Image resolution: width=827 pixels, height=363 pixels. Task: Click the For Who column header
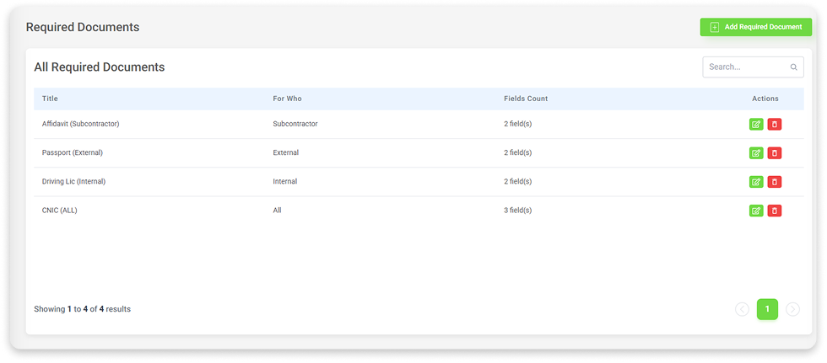click(x=288, y=99)
